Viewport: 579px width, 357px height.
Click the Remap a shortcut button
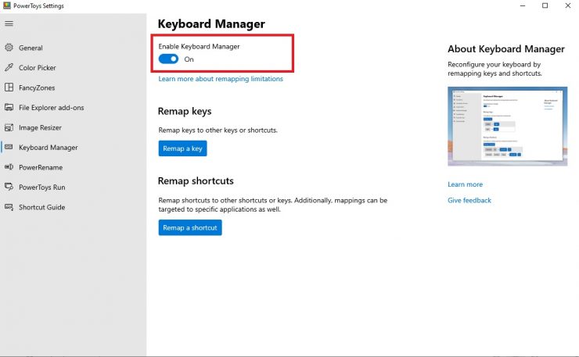[x=190, y=227]
